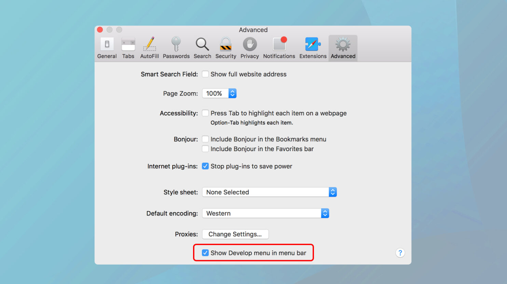Open help via the question mark button
The image size is (507, 284).
(400, 253)
